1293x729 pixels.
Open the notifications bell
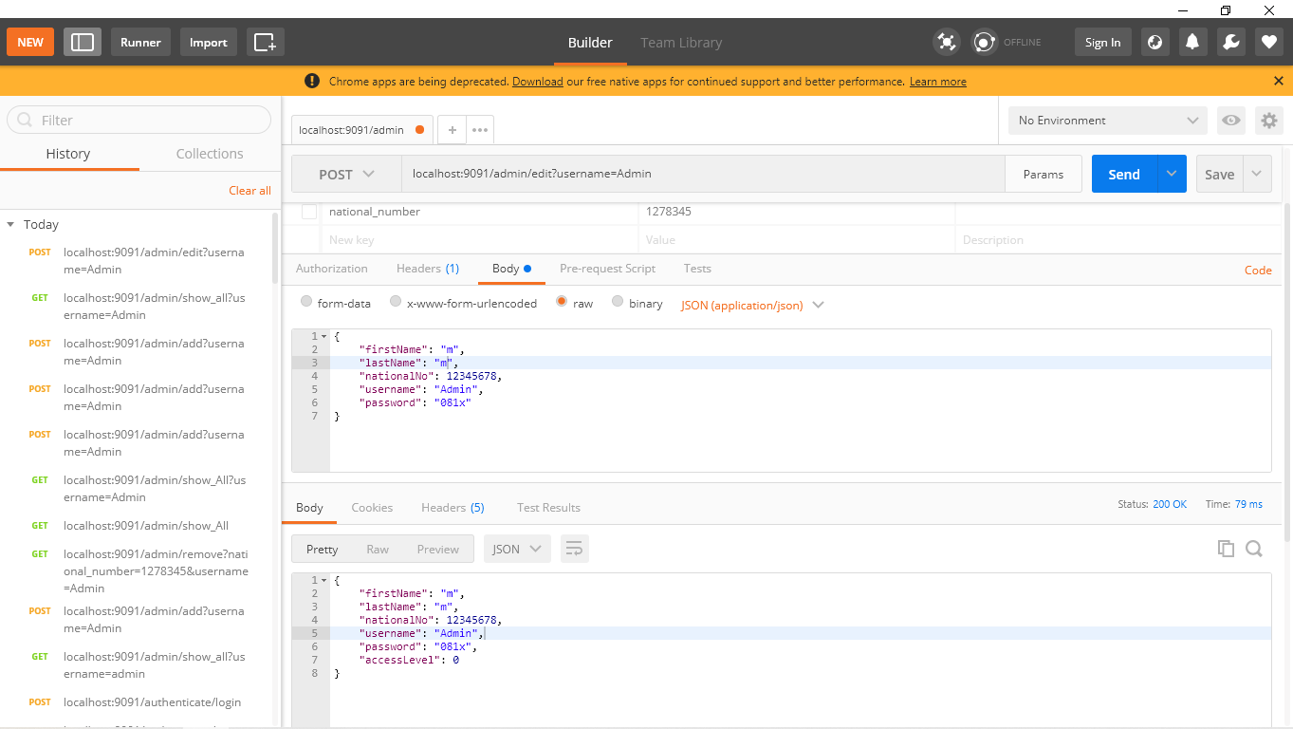tap(1192, 42)
